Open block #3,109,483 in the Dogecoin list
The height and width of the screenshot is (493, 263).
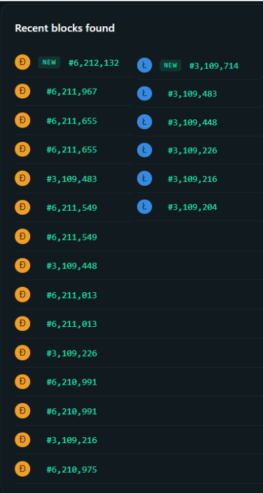(71, 179)
